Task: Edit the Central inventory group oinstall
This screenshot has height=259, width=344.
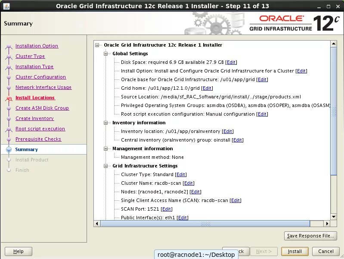Action: pos(238,140)
